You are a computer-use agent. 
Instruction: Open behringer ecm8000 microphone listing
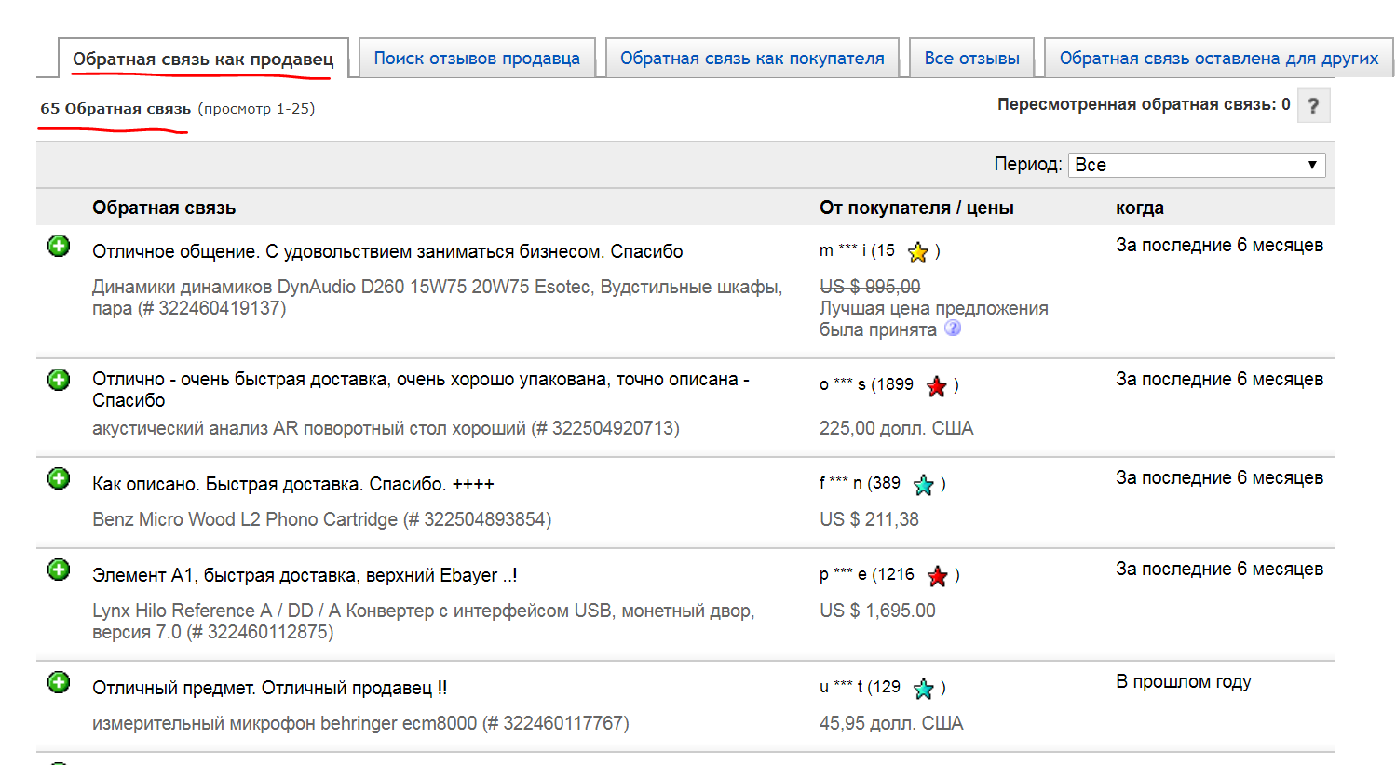point(359,723)
